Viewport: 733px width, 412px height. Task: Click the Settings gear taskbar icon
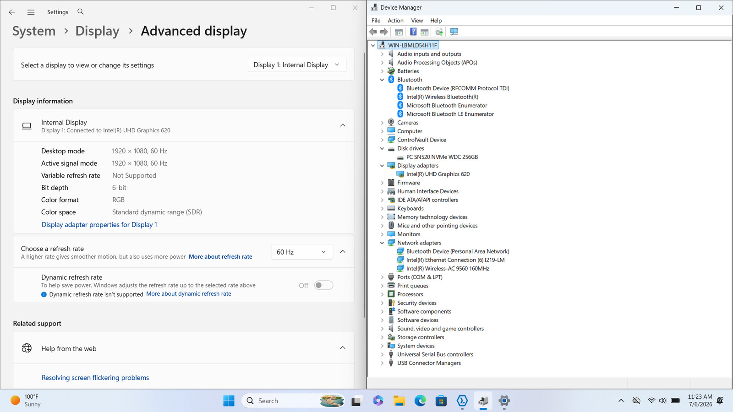pos(504,401)
